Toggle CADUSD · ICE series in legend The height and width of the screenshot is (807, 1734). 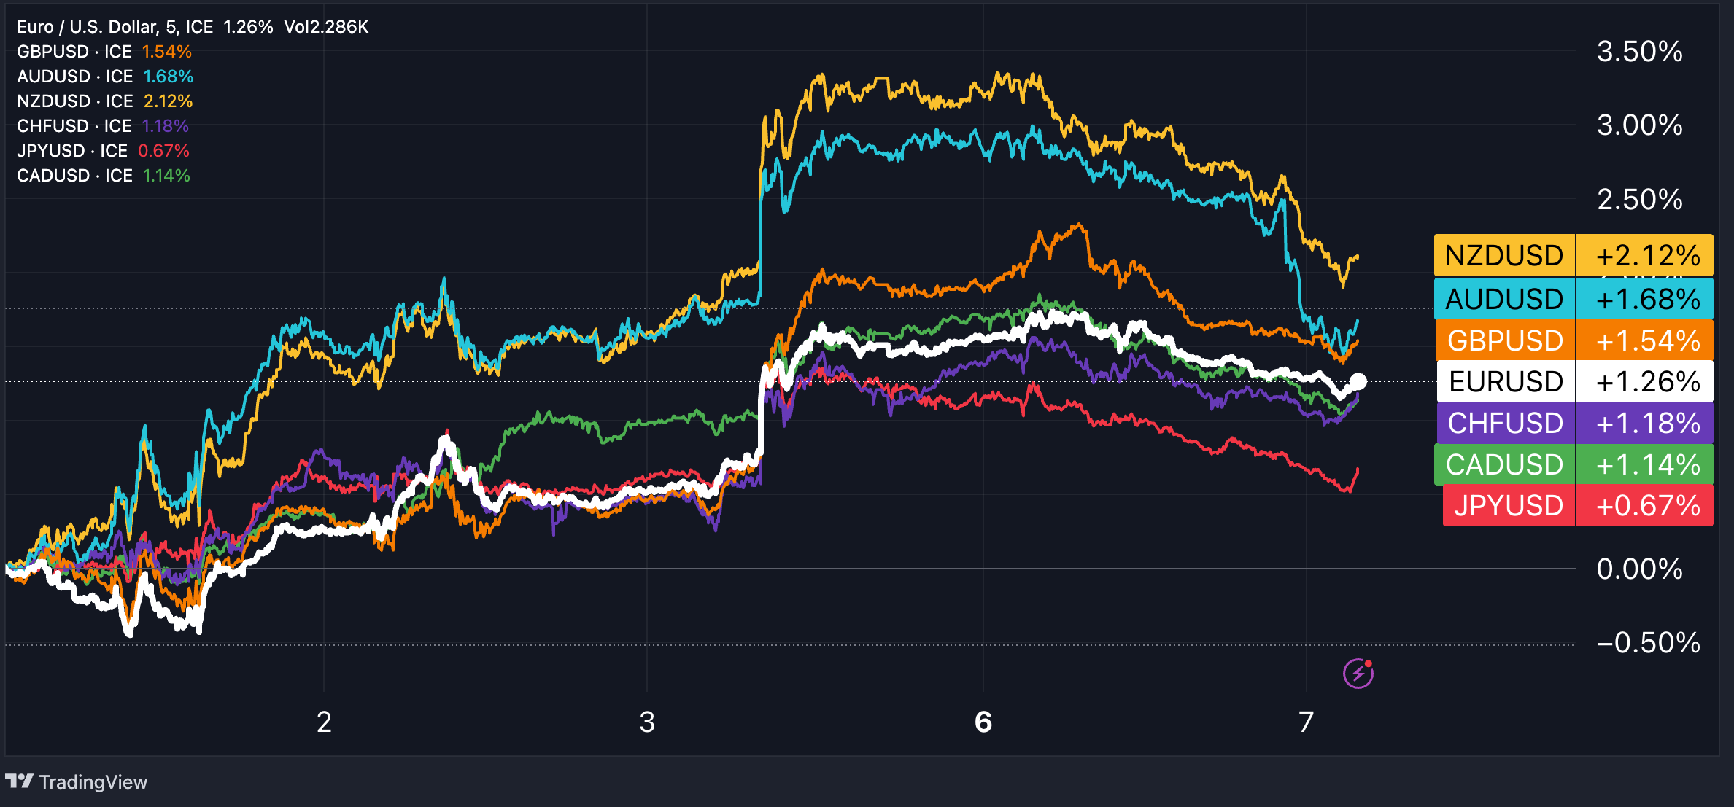pyautogui.click(x=73, y=175)
